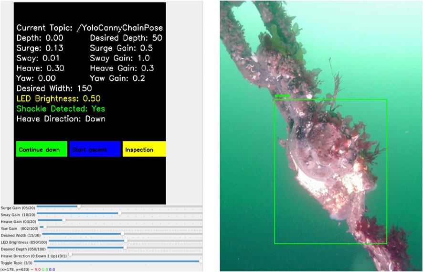
Task: Click the pixel coordinate RGB status bar
Action: 28,270
